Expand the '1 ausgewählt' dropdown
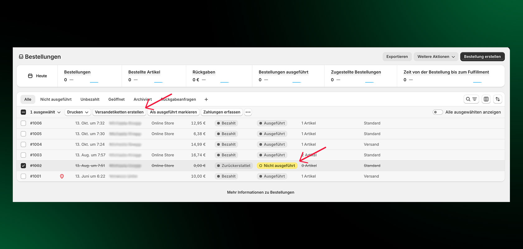523x249 pixels. (x=45, y=112)
